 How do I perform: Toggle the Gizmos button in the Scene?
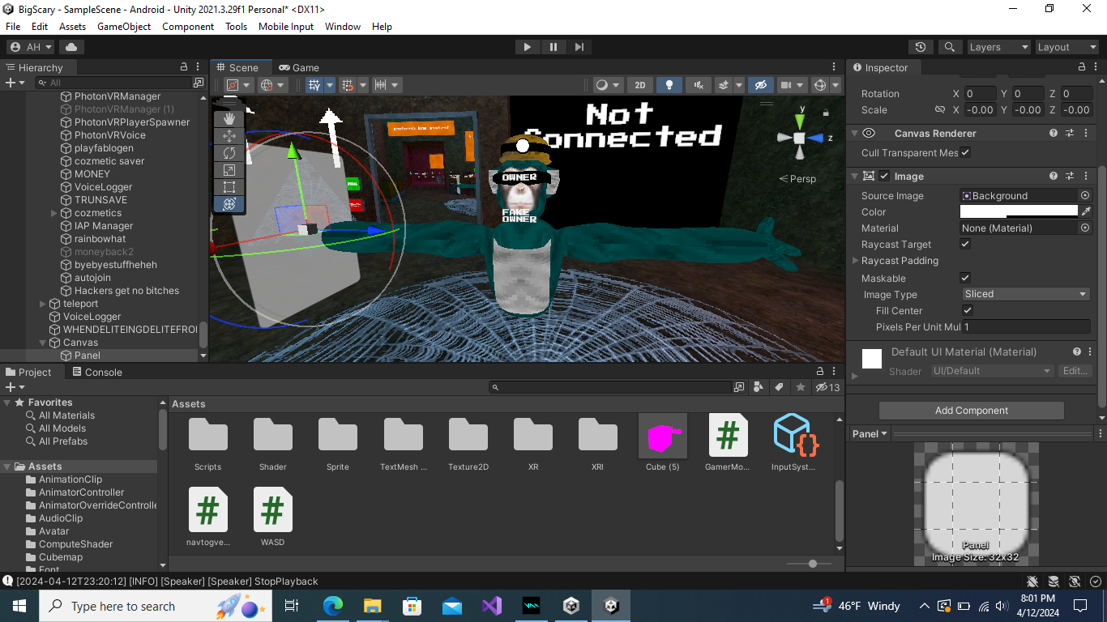[x=819, y=84]
